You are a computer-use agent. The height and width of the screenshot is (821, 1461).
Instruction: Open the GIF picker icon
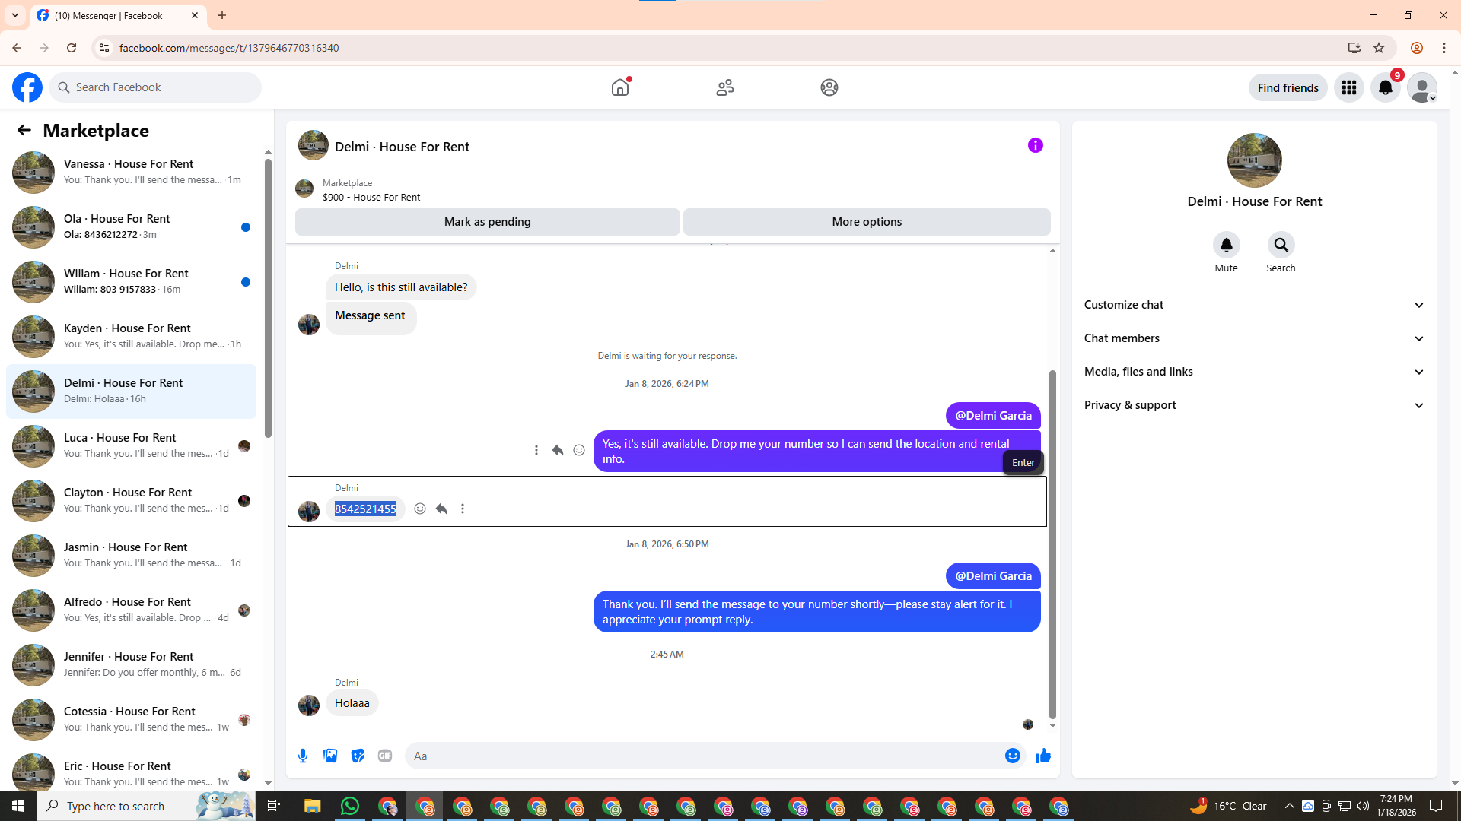385,756
